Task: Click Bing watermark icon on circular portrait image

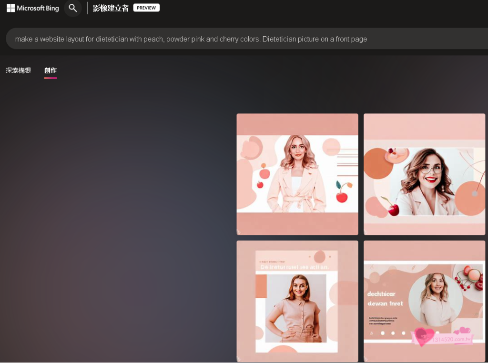Action: point(366,359)
